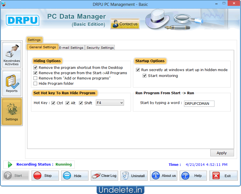Click the Run Program From Start -> Run heading
This screenshot has width=241, height=194.
[x=164, y=93]
